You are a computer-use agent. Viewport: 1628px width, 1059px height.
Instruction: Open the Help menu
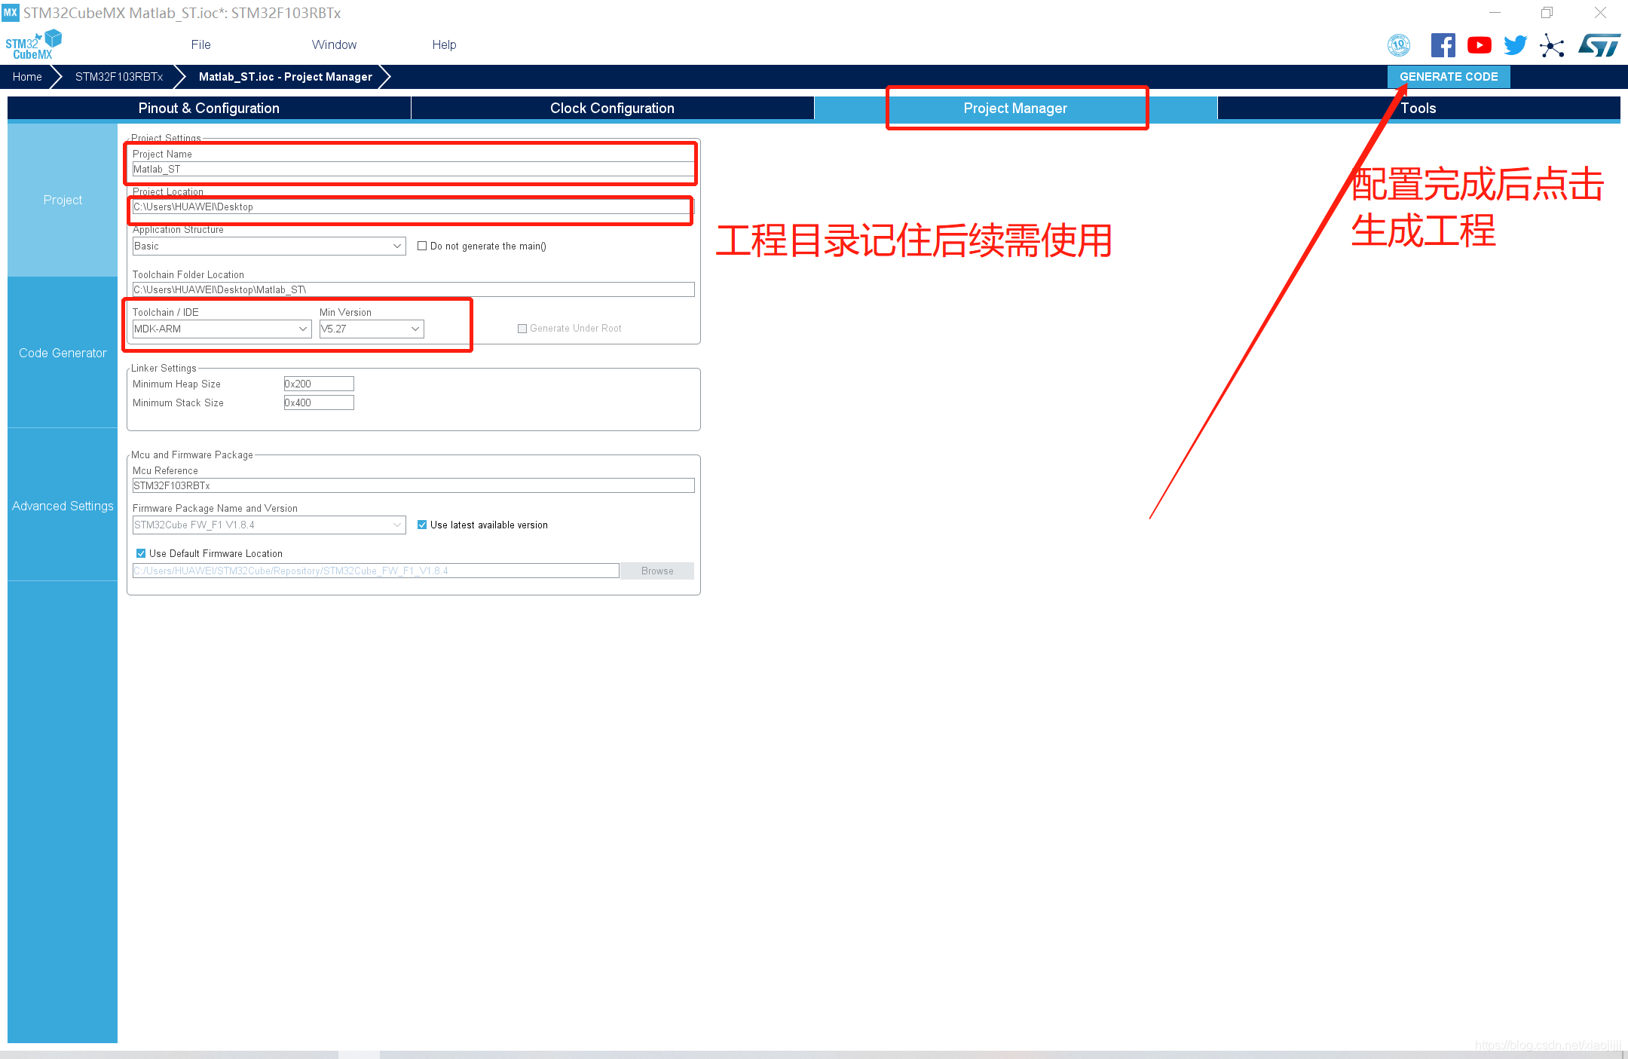click(444, 44)
